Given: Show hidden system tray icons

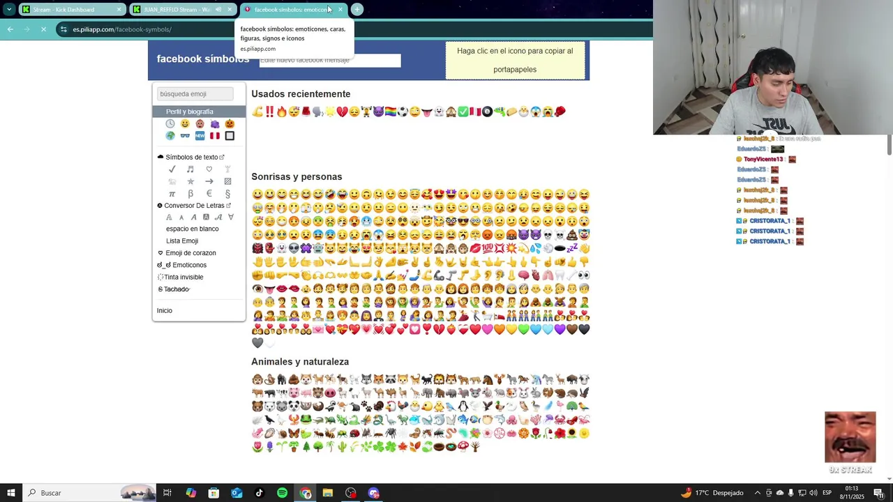Looking at the screenshot, I should pyautogui.click(x=758, y=493).
